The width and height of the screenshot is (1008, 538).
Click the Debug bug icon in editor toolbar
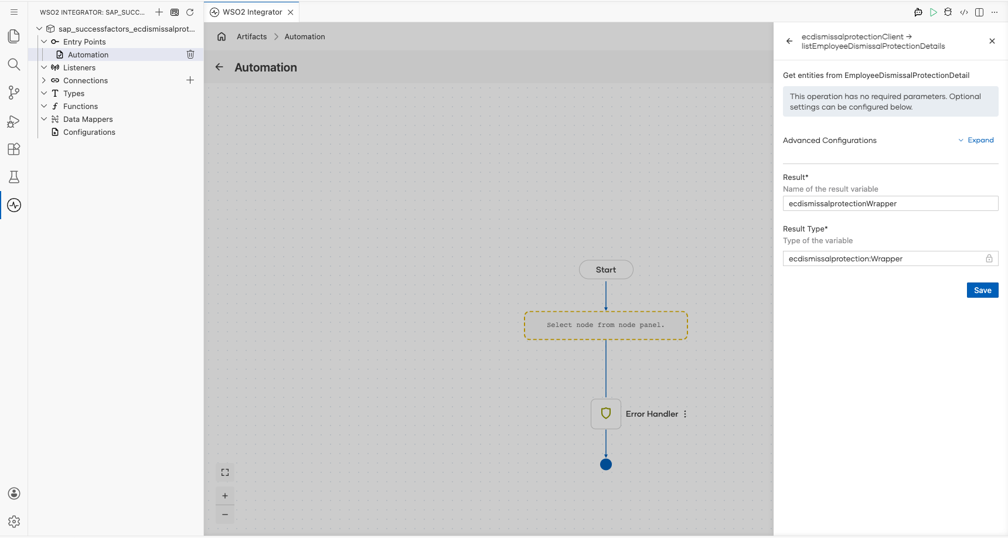tap(948, 12)
